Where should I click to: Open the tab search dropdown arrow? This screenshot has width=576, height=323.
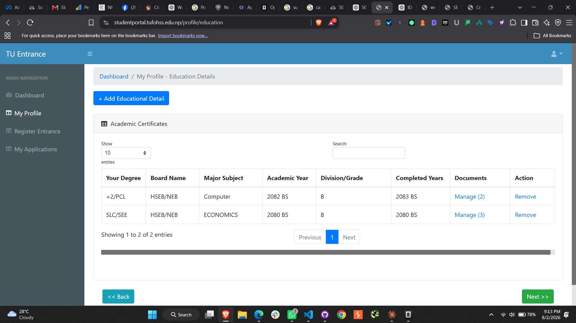[520, 7]
